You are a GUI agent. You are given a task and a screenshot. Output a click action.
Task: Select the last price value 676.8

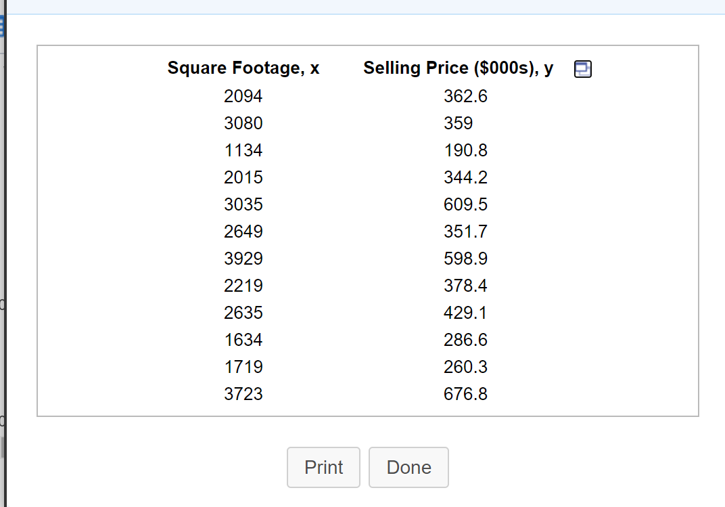[x=465, y=394]
